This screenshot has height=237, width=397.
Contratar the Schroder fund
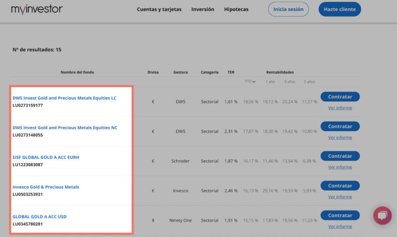340,156
